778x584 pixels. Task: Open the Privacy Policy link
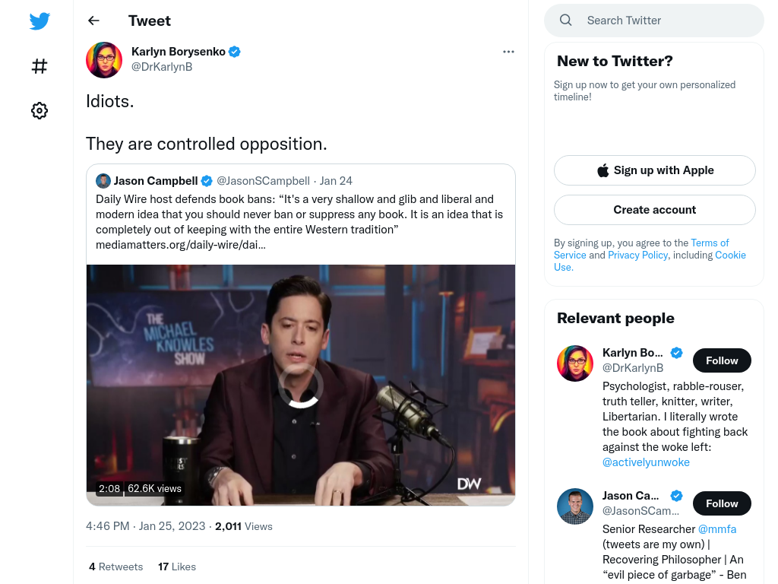tap(637, 255)
